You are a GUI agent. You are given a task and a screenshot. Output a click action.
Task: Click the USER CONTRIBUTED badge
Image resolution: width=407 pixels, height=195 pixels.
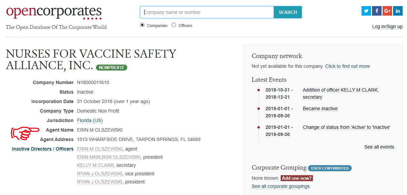pos(330,168)
